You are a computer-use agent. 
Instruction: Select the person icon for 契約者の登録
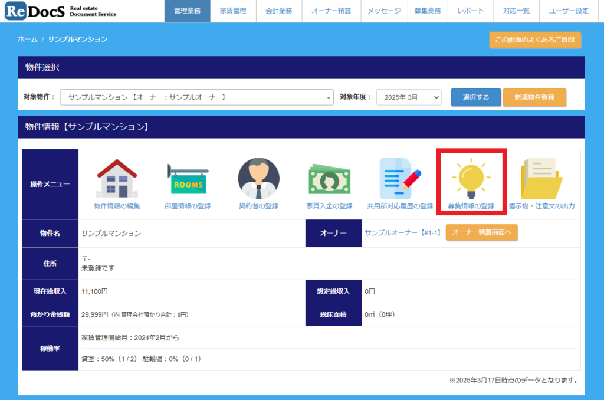258,178
